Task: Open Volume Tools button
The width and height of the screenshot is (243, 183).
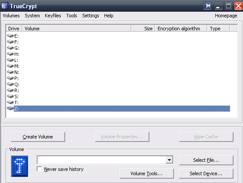Action: pos(147,173)
